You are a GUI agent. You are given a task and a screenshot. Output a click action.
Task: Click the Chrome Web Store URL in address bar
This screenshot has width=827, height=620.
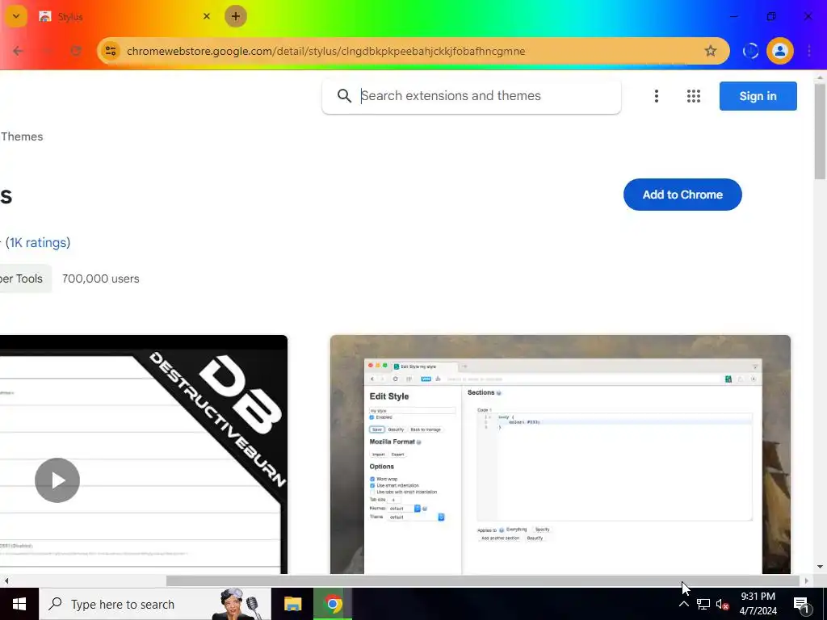[x=325, y=51]
